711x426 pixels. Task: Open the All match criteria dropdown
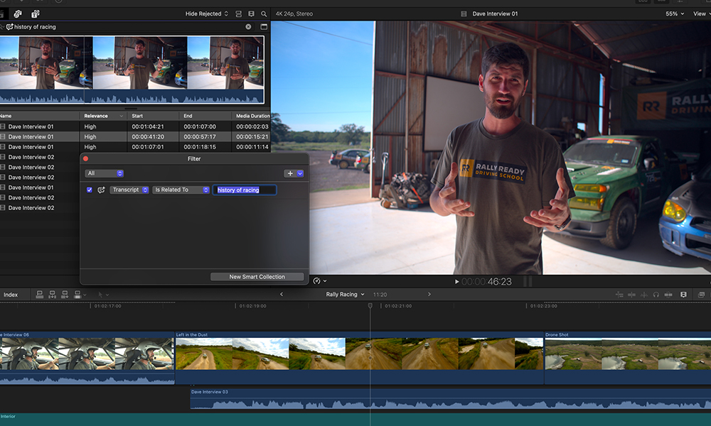point(104,173)
